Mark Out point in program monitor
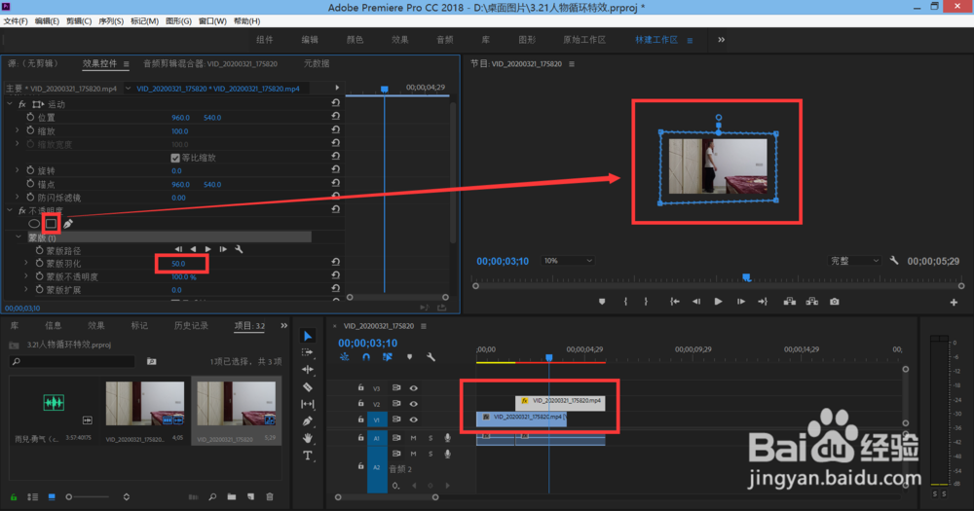This screenshot has height=511, width=974. pos(646,302)
